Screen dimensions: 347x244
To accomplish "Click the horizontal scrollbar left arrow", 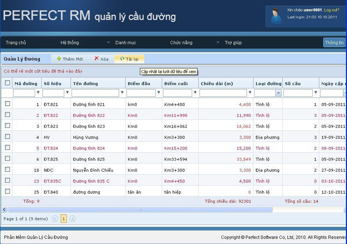I will 4,209.
